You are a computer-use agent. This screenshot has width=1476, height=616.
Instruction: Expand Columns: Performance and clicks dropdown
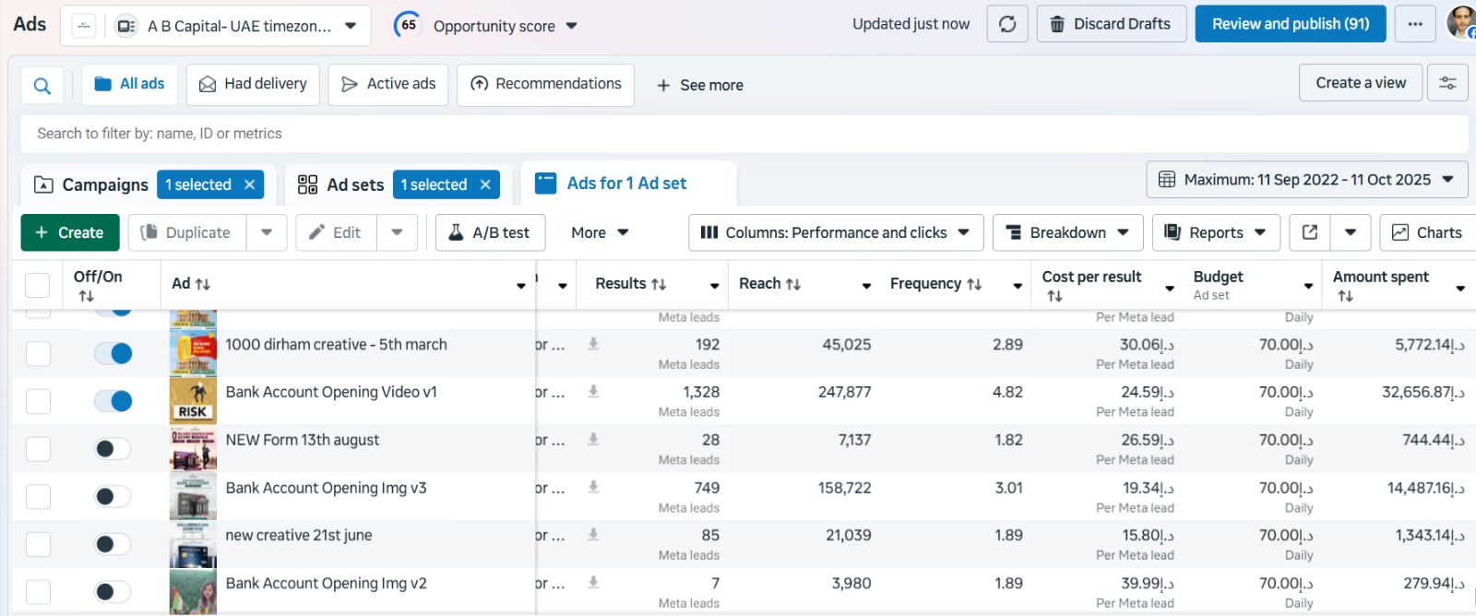tap(835, 232)
